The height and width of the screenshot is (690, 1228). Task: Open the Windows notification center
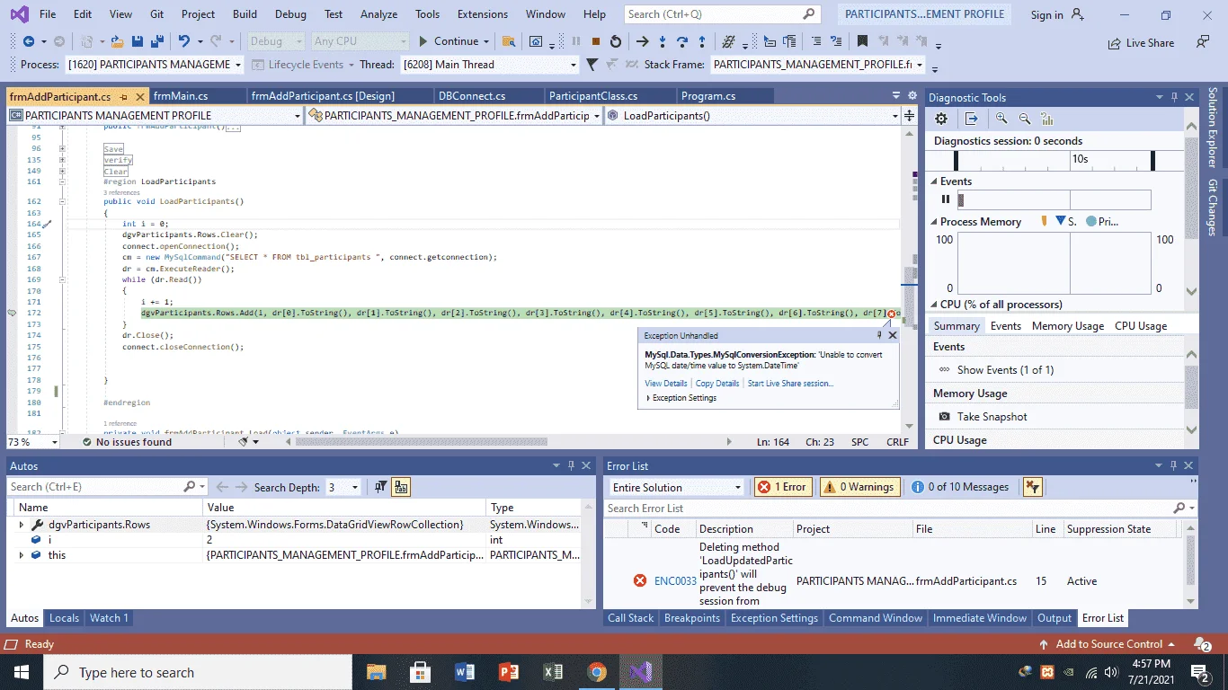(1201, 672)
